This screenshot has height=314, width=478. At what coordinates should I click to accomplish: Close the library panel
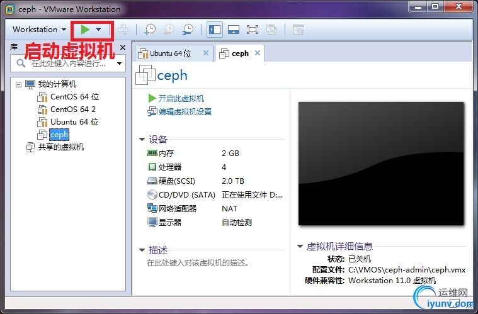[x=123, y=48]
